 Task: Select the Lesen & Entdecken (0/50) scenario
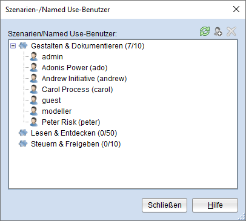pos(74,133)
